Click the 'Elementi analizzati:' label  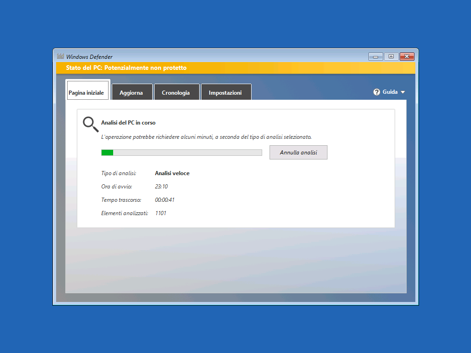pos(125,213)
